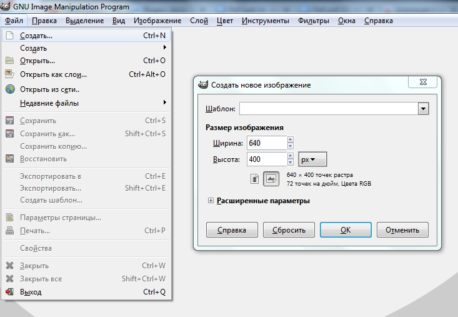This screenshot has height=317, width=458.
Task: Click Экспортировать... menu entry
Action: tap(86, 188)
